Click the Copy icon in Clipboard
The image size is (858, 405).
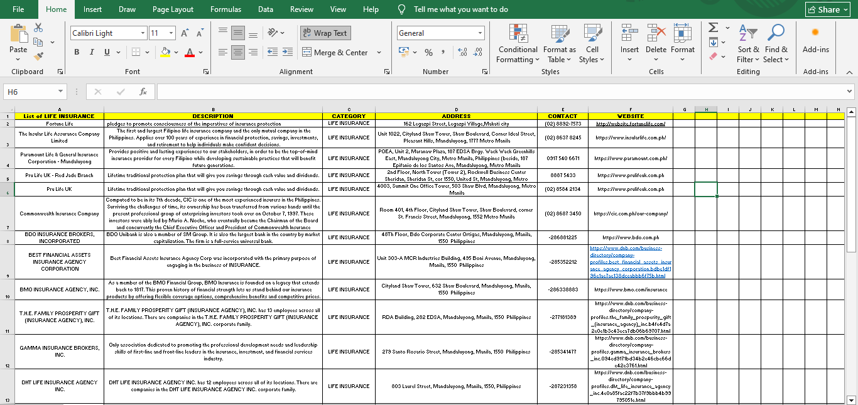(x=38, y=42)
